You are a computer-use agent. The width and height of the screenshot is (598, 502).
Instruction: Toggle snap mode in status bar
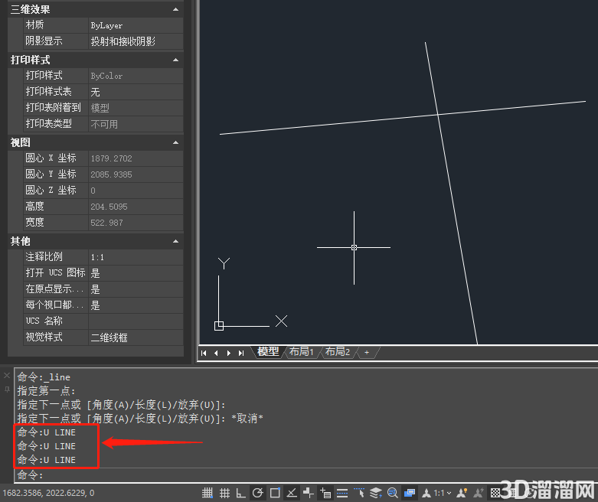pyautogui.click(x=207, y=493)
